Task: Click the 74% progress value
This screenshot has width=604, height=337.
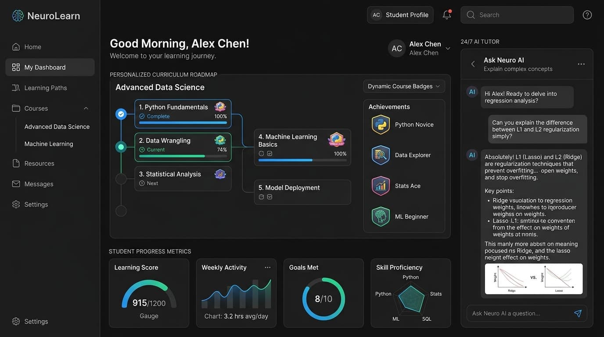Action: click(222, 150)
